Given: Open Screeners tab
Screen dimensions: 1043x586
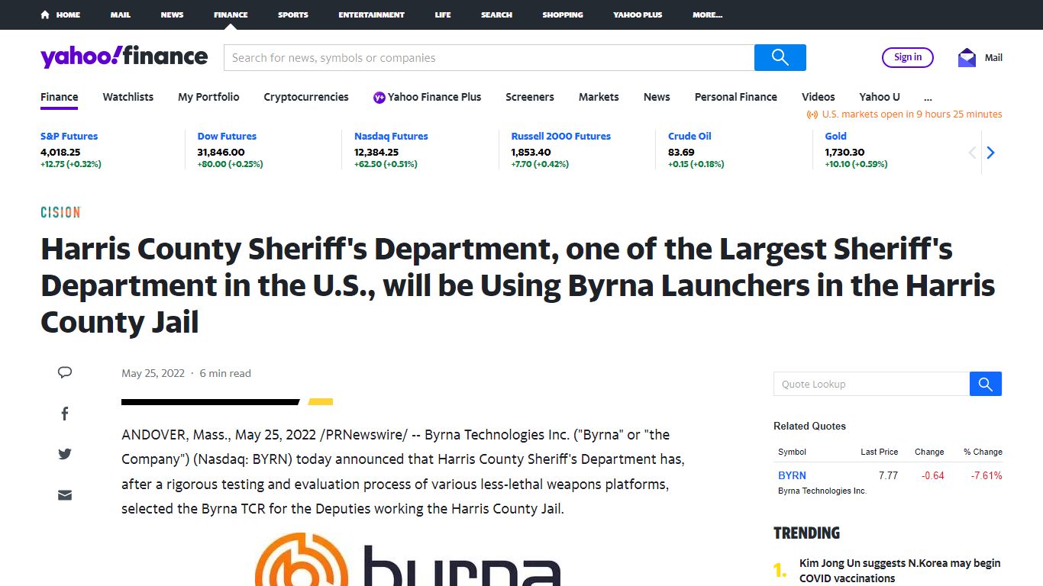Looking at the screenshot, I should pos(530,97).
